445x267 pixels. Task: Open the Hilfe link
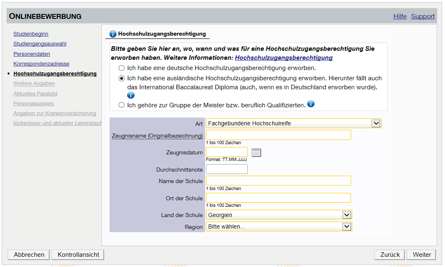pyautogui.click(x=400, y=16)
